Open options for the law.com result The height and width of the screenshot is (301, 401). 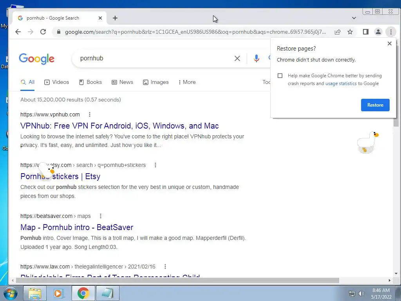pos(165,267)
